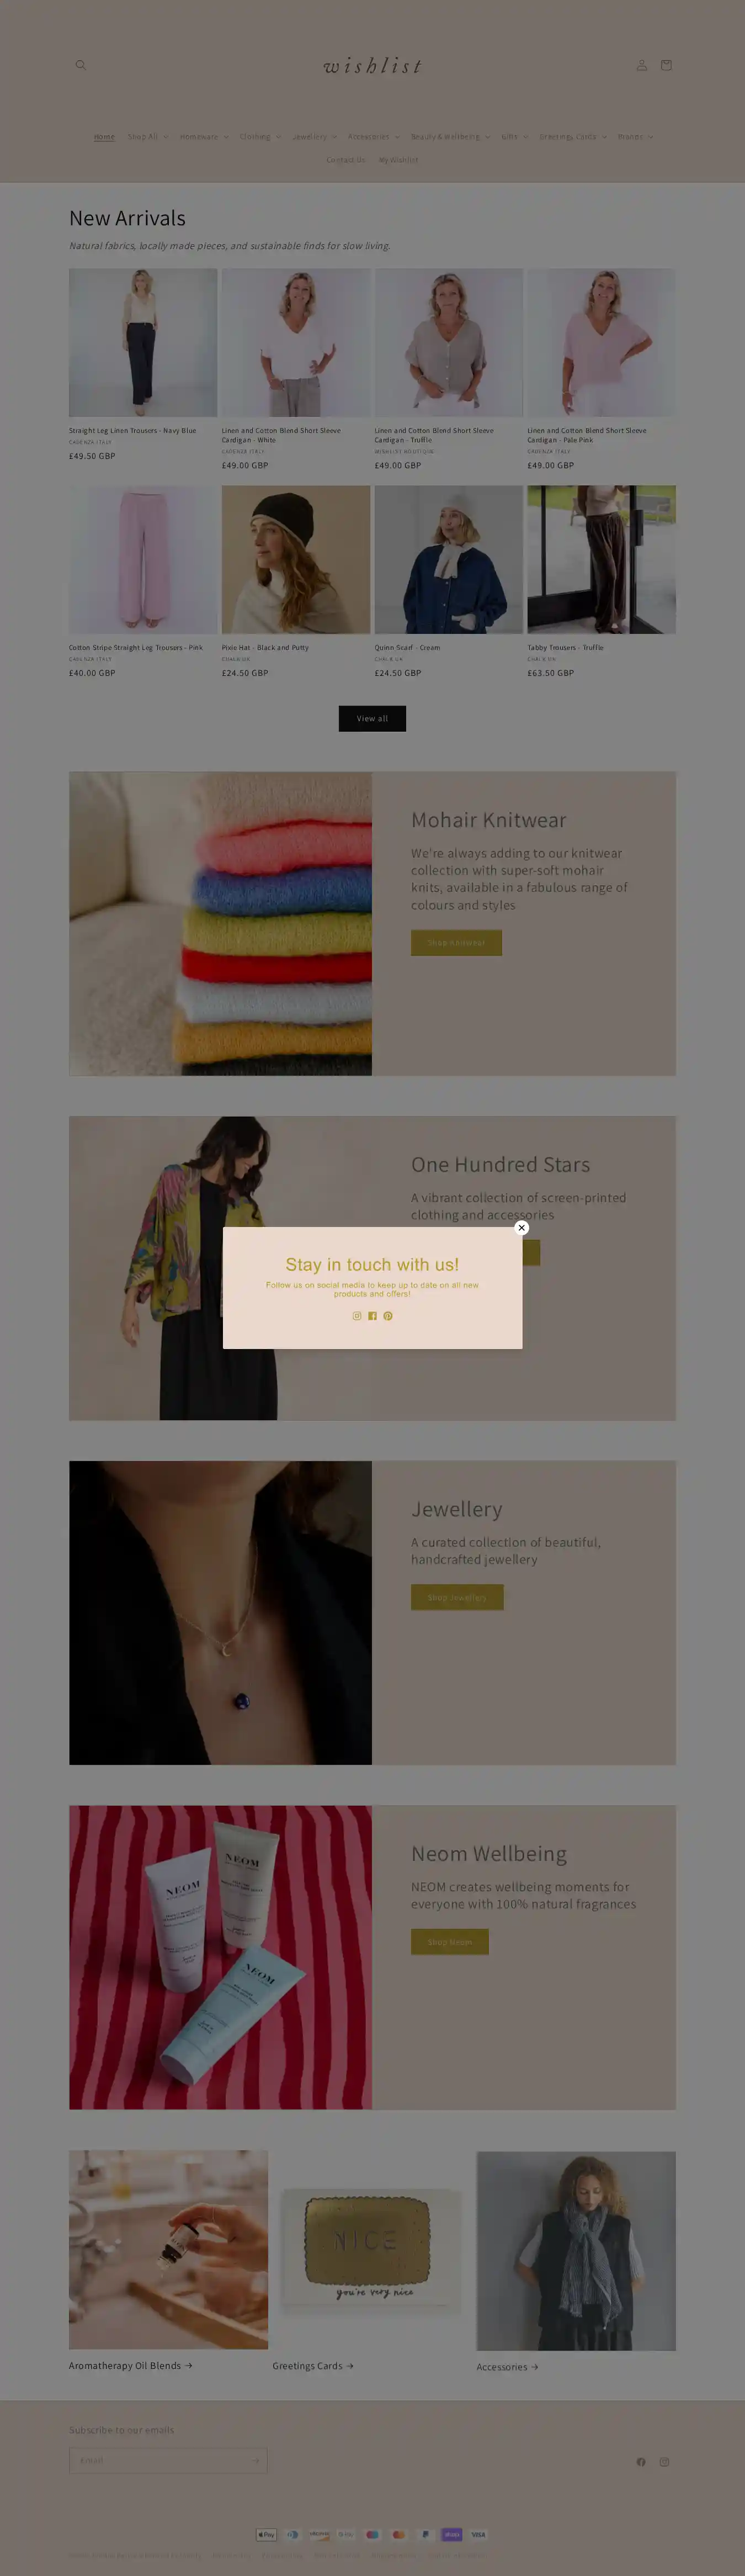This screenshot has width=745, height=2576.
Task: Open the account login icon
Action: tap(642, 65)
